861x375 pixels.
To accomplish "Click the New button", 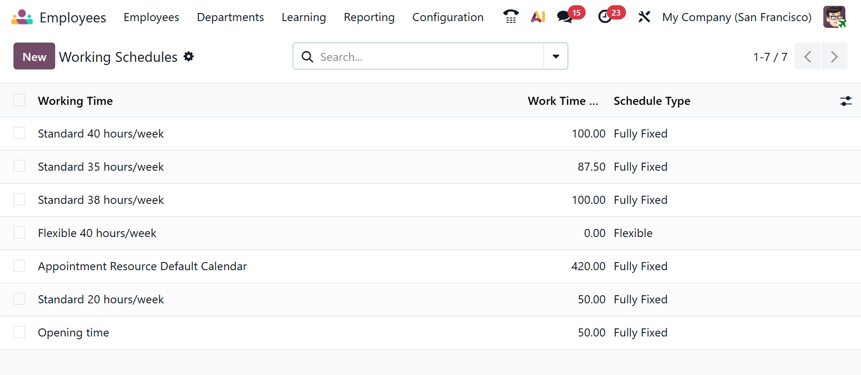I will coord(34,56).
